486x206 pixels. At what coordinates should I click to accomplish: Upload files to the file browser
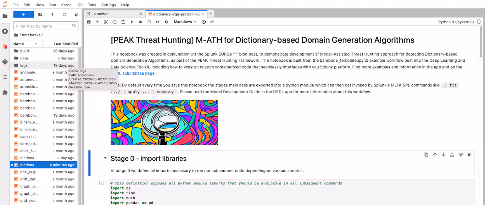(x=52, y=14)
